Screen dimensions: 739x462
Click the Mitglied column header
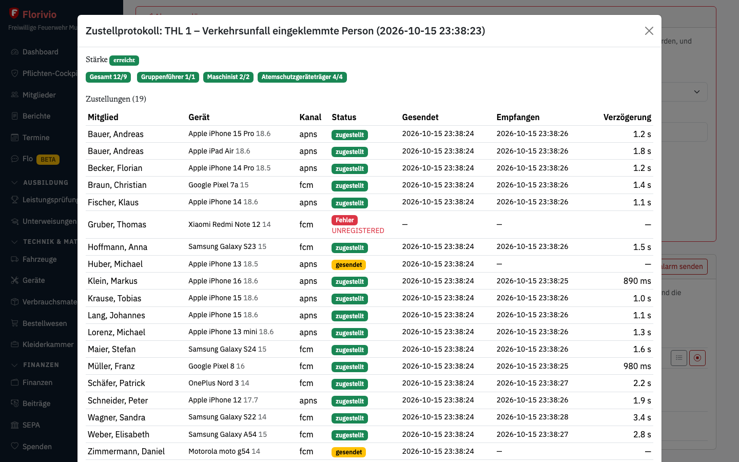(x=103, y=117)
